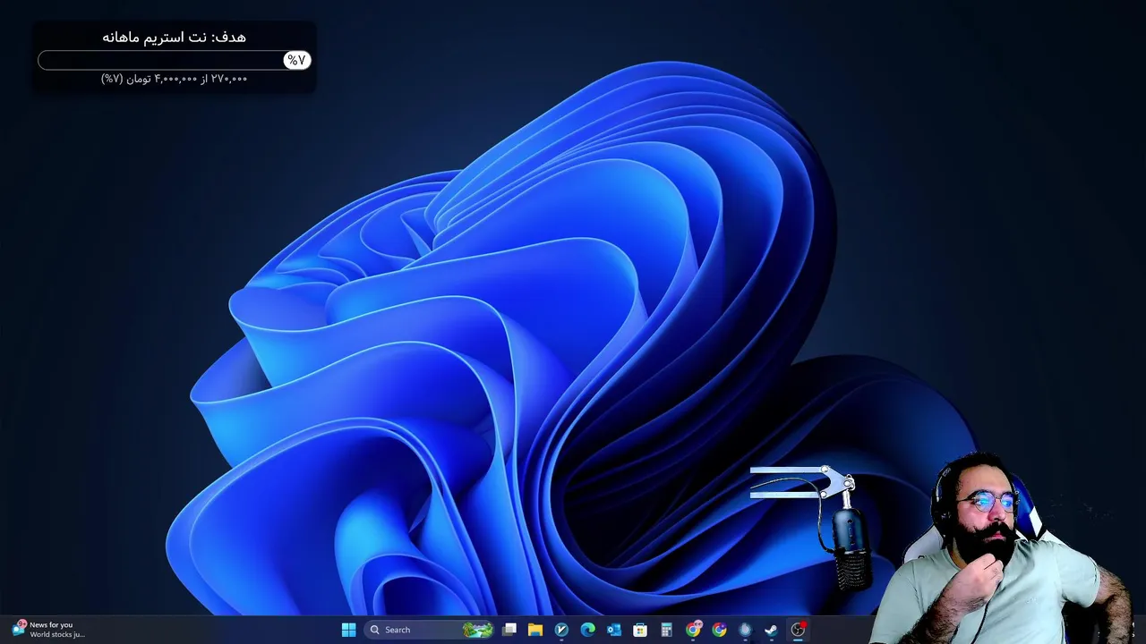Open the round blue app next to Steam
This screenshot has height=644, width=1146.
click(745, 630)
